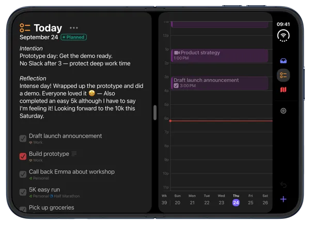Click the 9p hour slot in calendar

[x=221, y=166]
